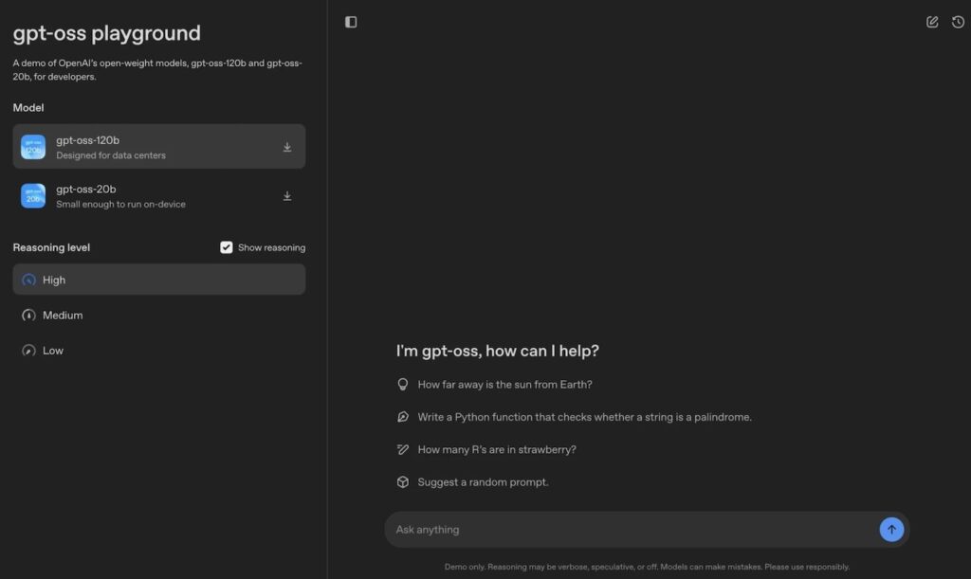This screenshot has height=579, width=971.
Task: Click the pen icon beside the Python prompt
Action: point(402,416)
